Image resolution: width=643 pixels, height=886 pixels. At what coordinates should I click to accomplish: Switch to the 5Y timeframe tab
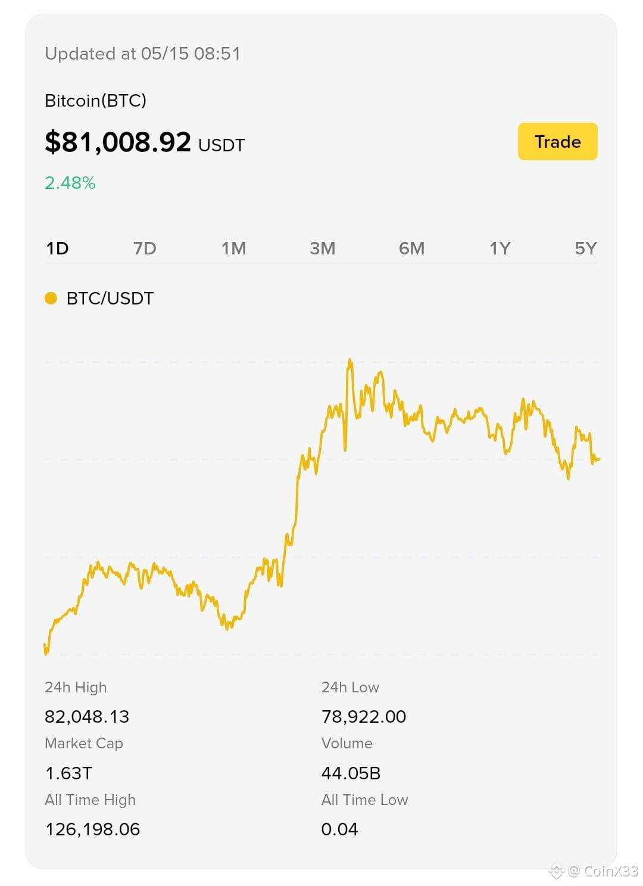[586, 248]
